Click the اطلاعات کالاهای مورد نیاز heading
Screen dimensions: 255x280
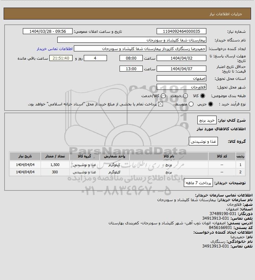[x=221, y=129]
